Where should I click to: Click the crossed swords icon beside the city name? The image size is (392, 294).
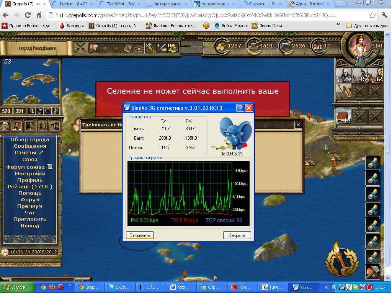click(x=80, y=48)
